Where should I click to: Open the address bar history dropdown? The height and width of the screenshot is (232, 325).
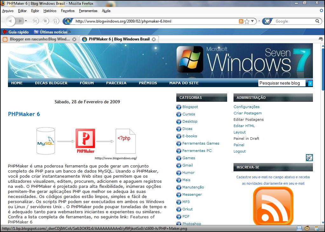coord(253,21)
